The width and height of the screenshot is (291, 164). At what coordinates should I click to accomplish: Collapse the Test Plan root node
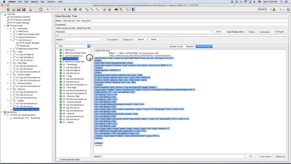(x=2, y=14)
